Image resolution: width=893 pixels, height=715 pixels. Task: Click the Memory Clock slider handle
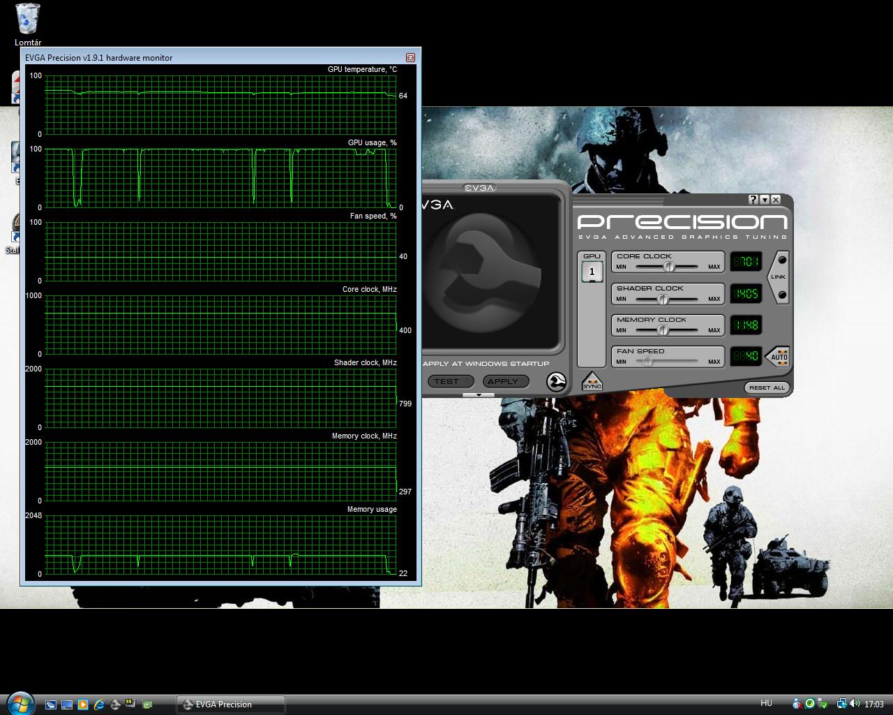click(x=663, y=330)
